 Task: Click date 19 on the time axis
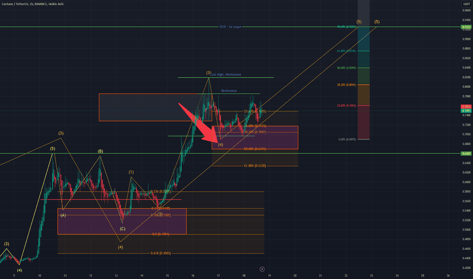coord(269,275)
